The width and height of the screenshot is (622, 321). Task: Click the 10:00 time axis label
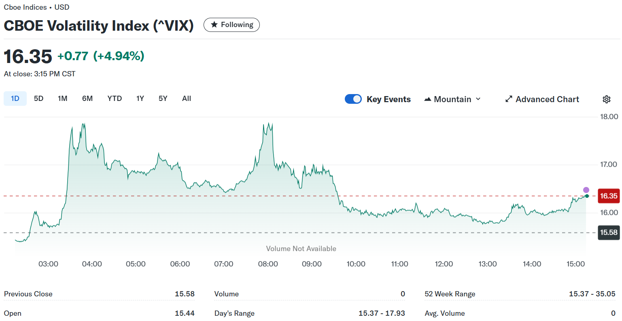pyautogui.click(x=356, y=264)
